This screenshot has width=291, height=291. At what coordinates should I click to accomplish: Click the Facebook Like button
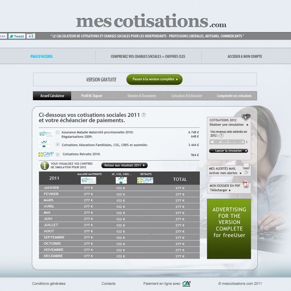pos(3,36)
